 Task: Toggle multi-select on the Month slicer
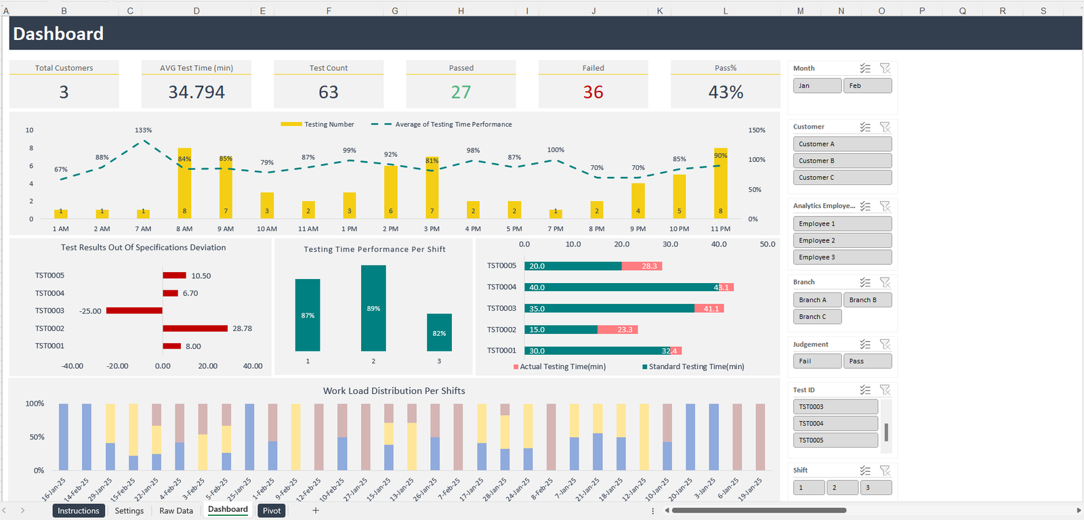[865, 68]
